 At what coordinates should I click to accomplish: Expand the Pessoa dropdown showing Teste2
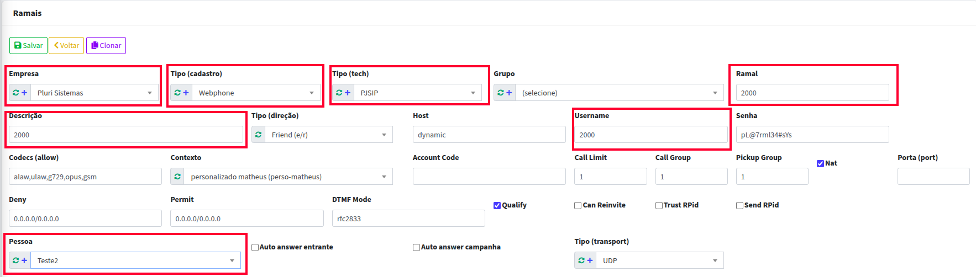(135, 260)
